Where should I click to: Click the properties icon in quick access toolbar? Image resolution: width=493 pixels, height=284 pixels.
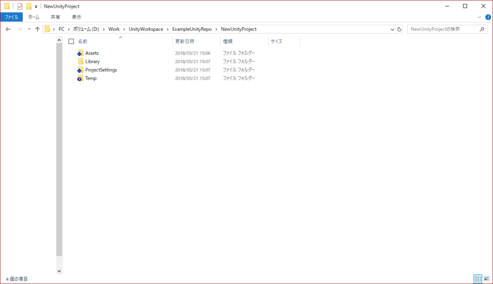point(20,6)
